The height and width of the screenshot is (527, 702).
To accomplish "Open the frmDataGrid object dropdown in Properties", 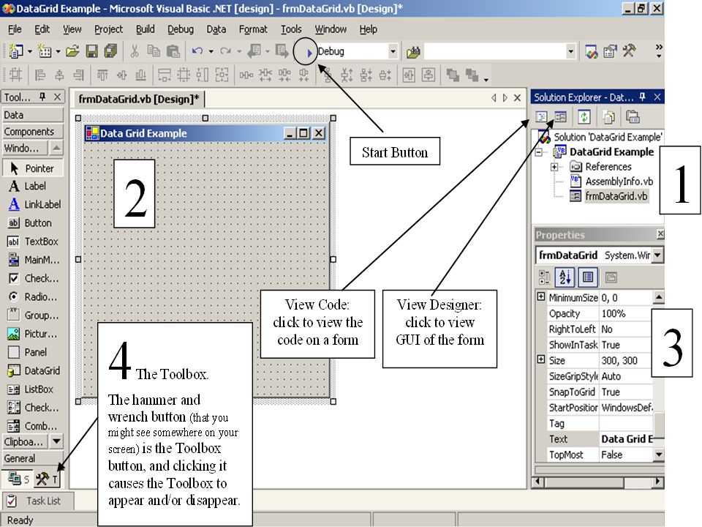I will pyautogui.click(x=657, y=255).
